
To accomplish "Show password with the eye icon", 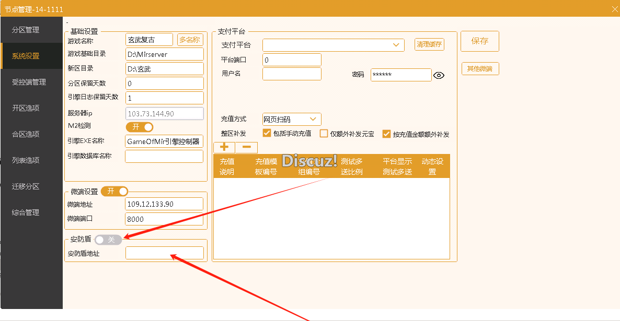I will [439, 76].
